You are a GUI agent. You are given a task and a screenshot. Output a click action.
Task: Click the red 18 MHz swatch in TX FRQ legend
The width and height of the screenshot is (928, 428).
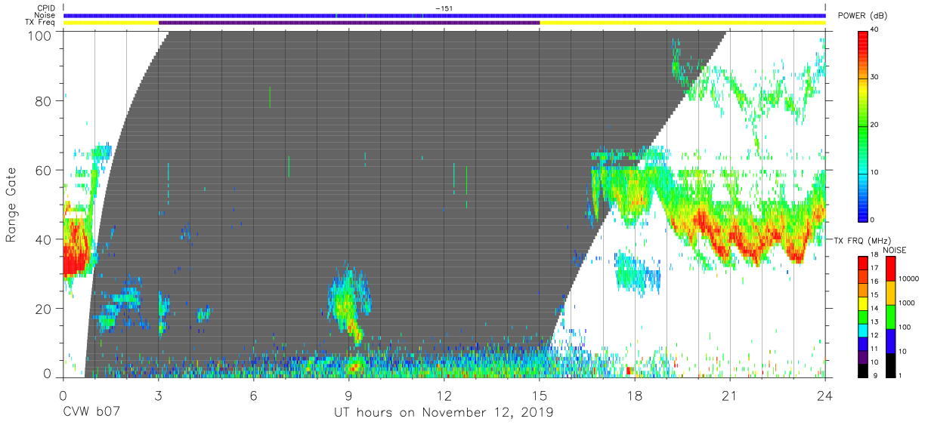[x=863, y=263]
